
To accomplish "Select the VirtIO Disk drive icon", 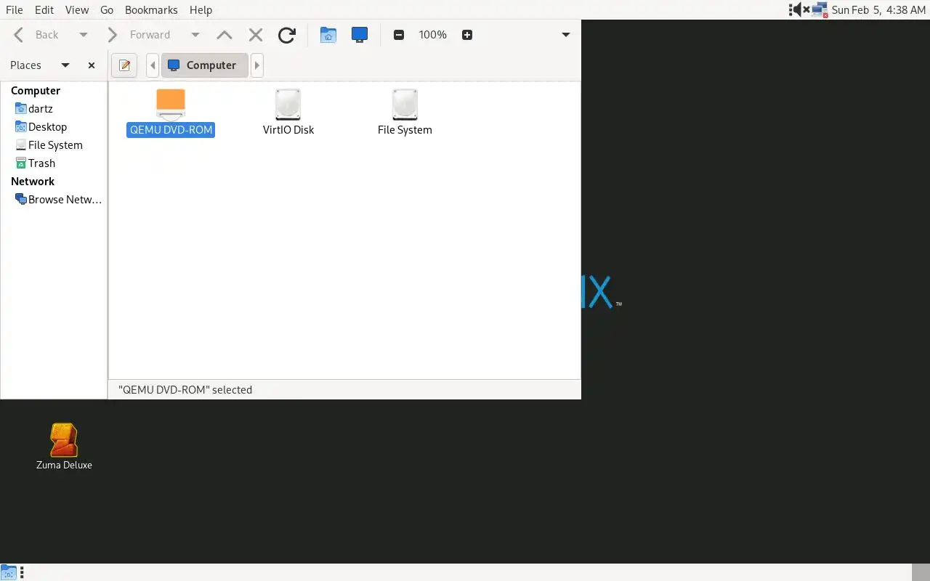I will [x=288, y=105].
